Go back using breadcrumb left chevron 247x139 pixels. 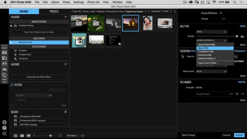click(72, 11)
